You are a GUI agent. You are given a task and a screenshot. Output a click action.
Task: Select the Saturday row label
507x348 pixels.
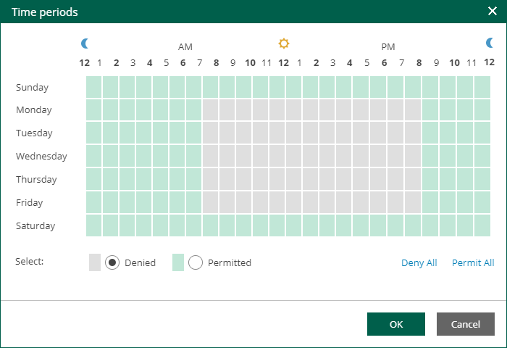(35, 225)
